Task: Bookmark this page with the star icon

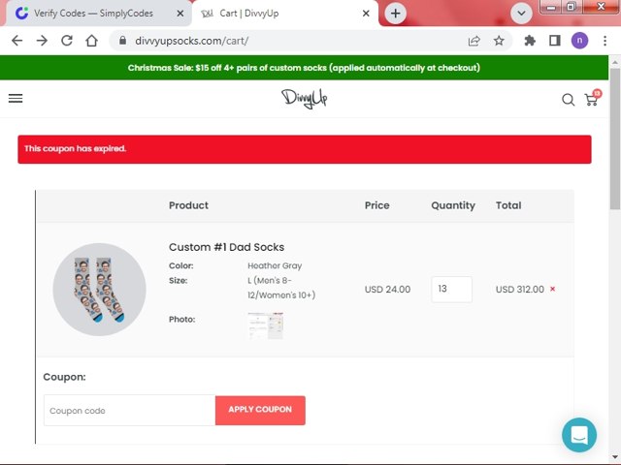Action: [499, 41]
